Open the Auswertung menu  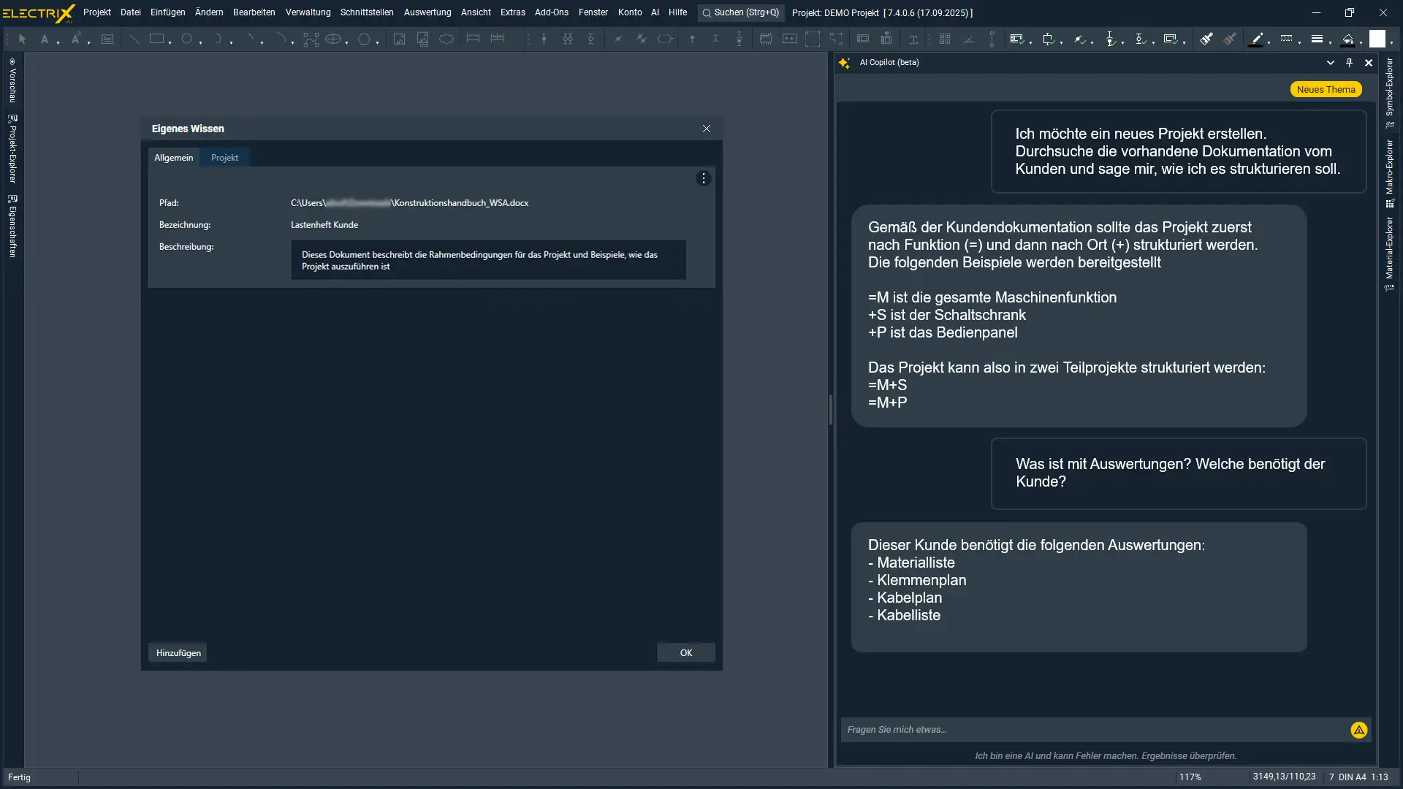pos(427,12)
